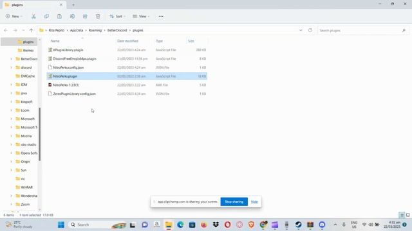This screenshot has height=231, width=412.
Task: Go forward with the right arrow
Action: [x=15, y=30]
